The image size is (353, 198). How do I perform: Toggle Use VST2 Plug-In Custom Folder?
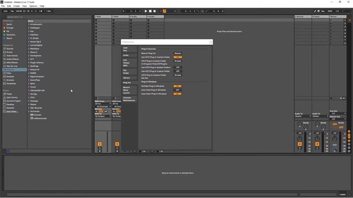178,57
